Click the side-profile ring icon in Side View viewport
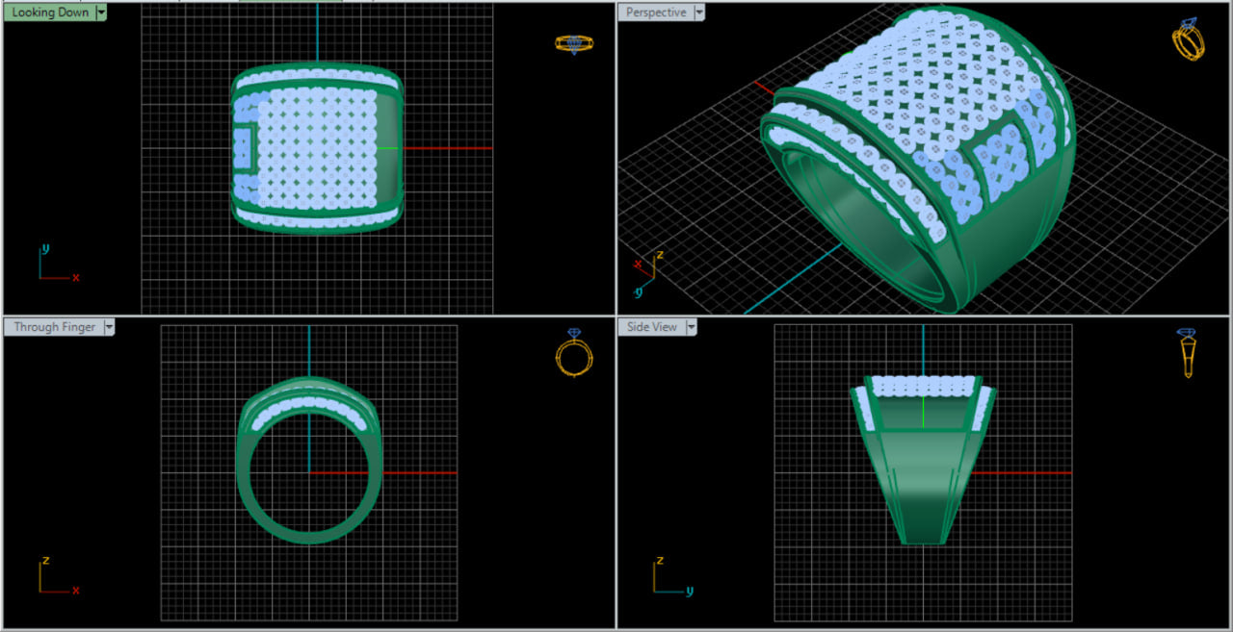The height and width of the screenshot is (632, 1233). click(1187, 352)
